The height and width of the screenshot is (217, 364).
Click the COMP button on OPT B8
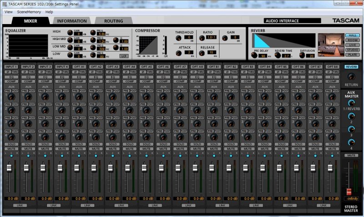[x=333, y=81]
